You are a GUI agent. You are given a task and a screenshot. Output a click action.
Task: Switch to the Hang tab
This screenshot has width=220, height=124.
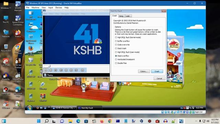point(121,16)
